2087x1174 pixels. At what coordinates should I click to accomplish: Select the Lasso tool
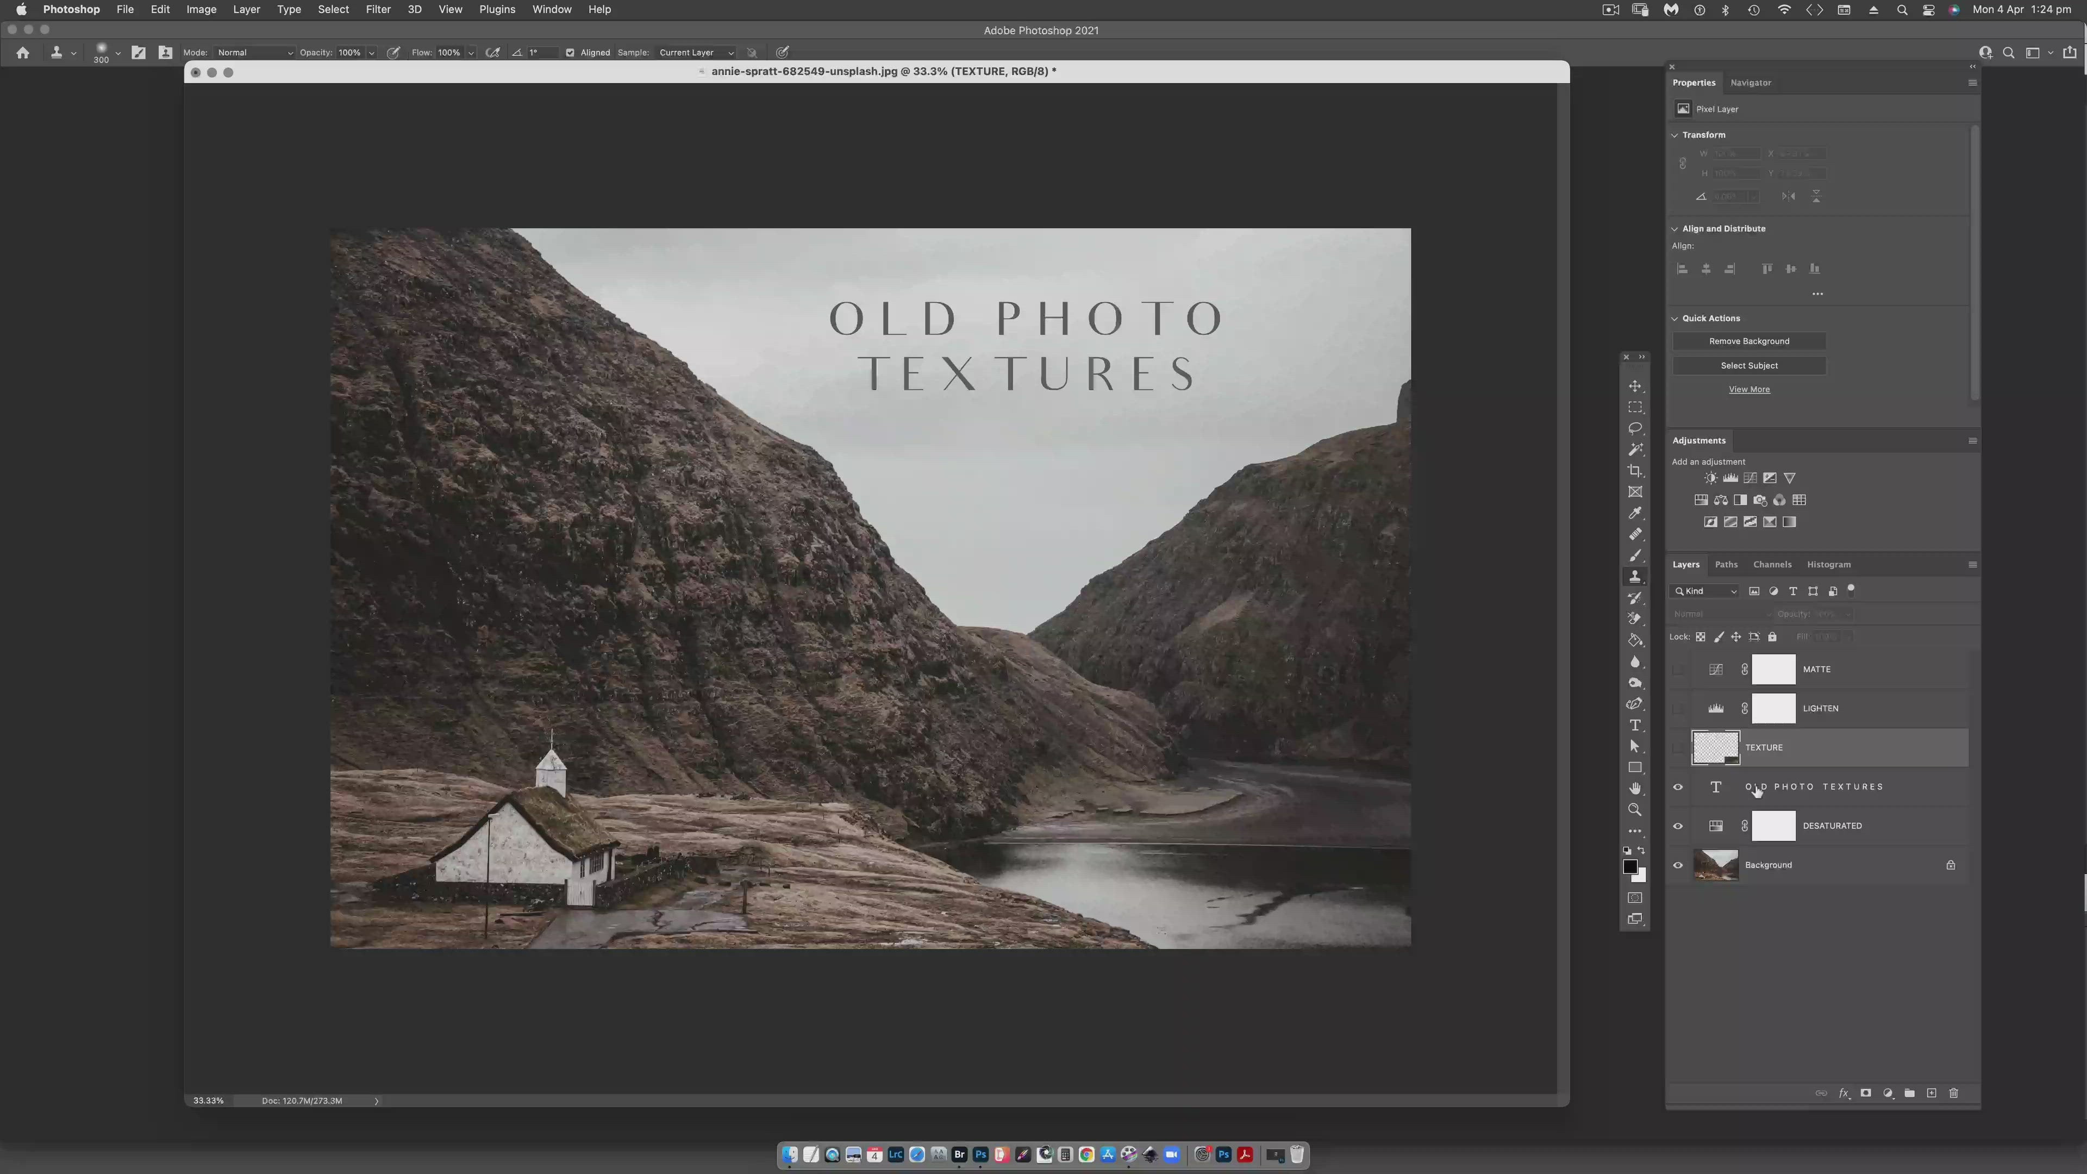point(1635,429)
